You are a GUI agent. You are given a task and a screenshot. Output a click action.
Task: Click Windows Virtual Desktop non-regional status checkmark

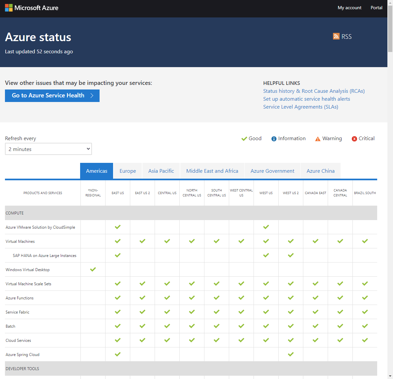(93, 269)
